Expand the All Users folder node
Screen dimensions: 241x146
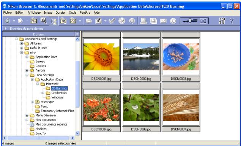(x=22, y=43)
